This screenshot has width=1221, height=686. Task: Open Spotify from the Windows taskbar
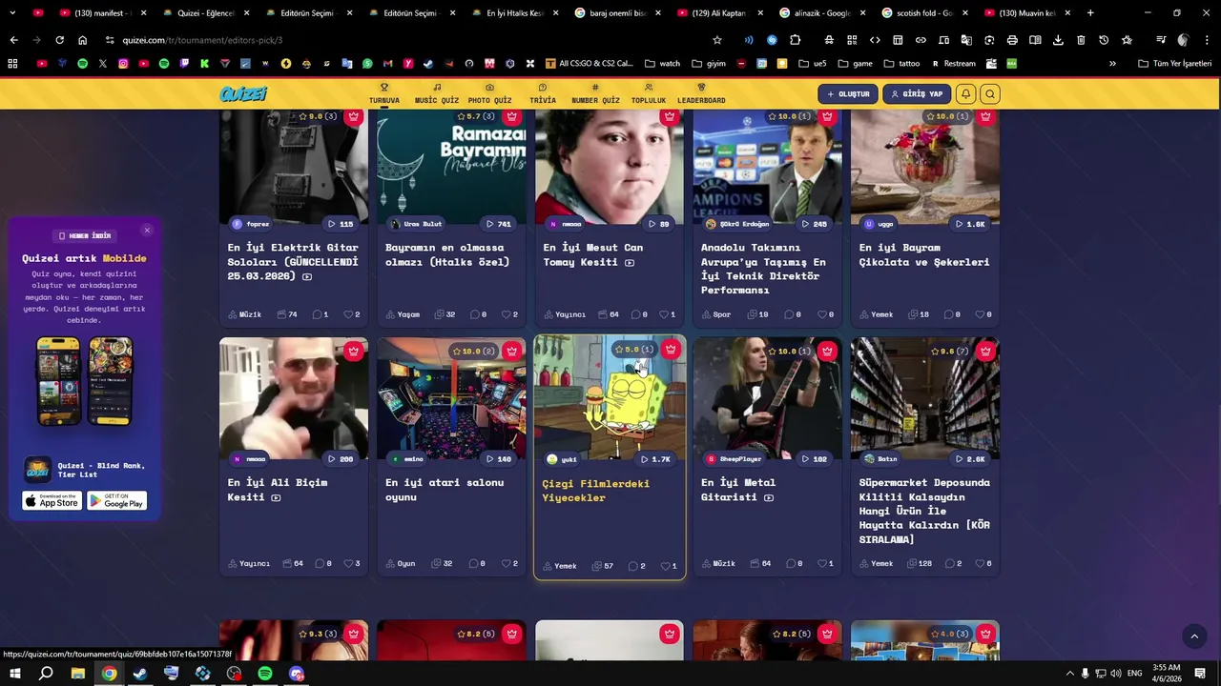tap(265, 674)
